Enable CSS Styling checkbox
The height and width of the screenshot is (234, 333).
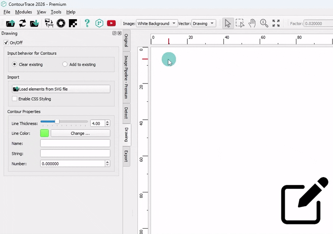coord(15,99)
